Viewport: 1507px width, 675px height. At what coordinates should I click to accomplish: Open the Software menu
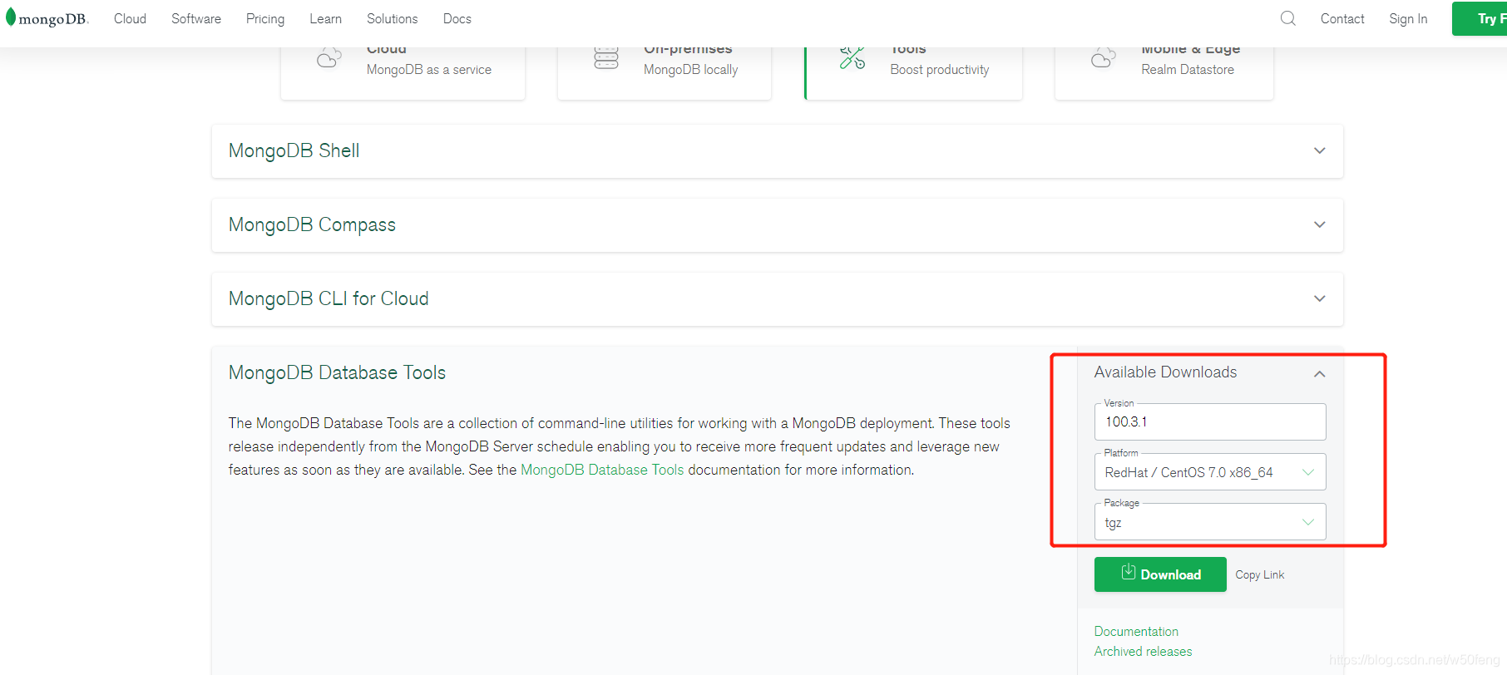196,18
